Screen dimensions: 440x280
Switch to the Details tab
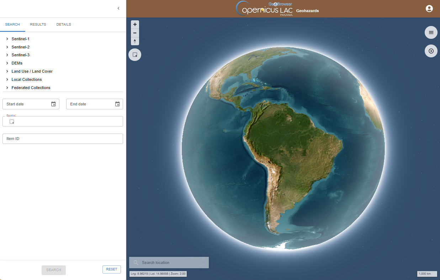tap(64, 25)
